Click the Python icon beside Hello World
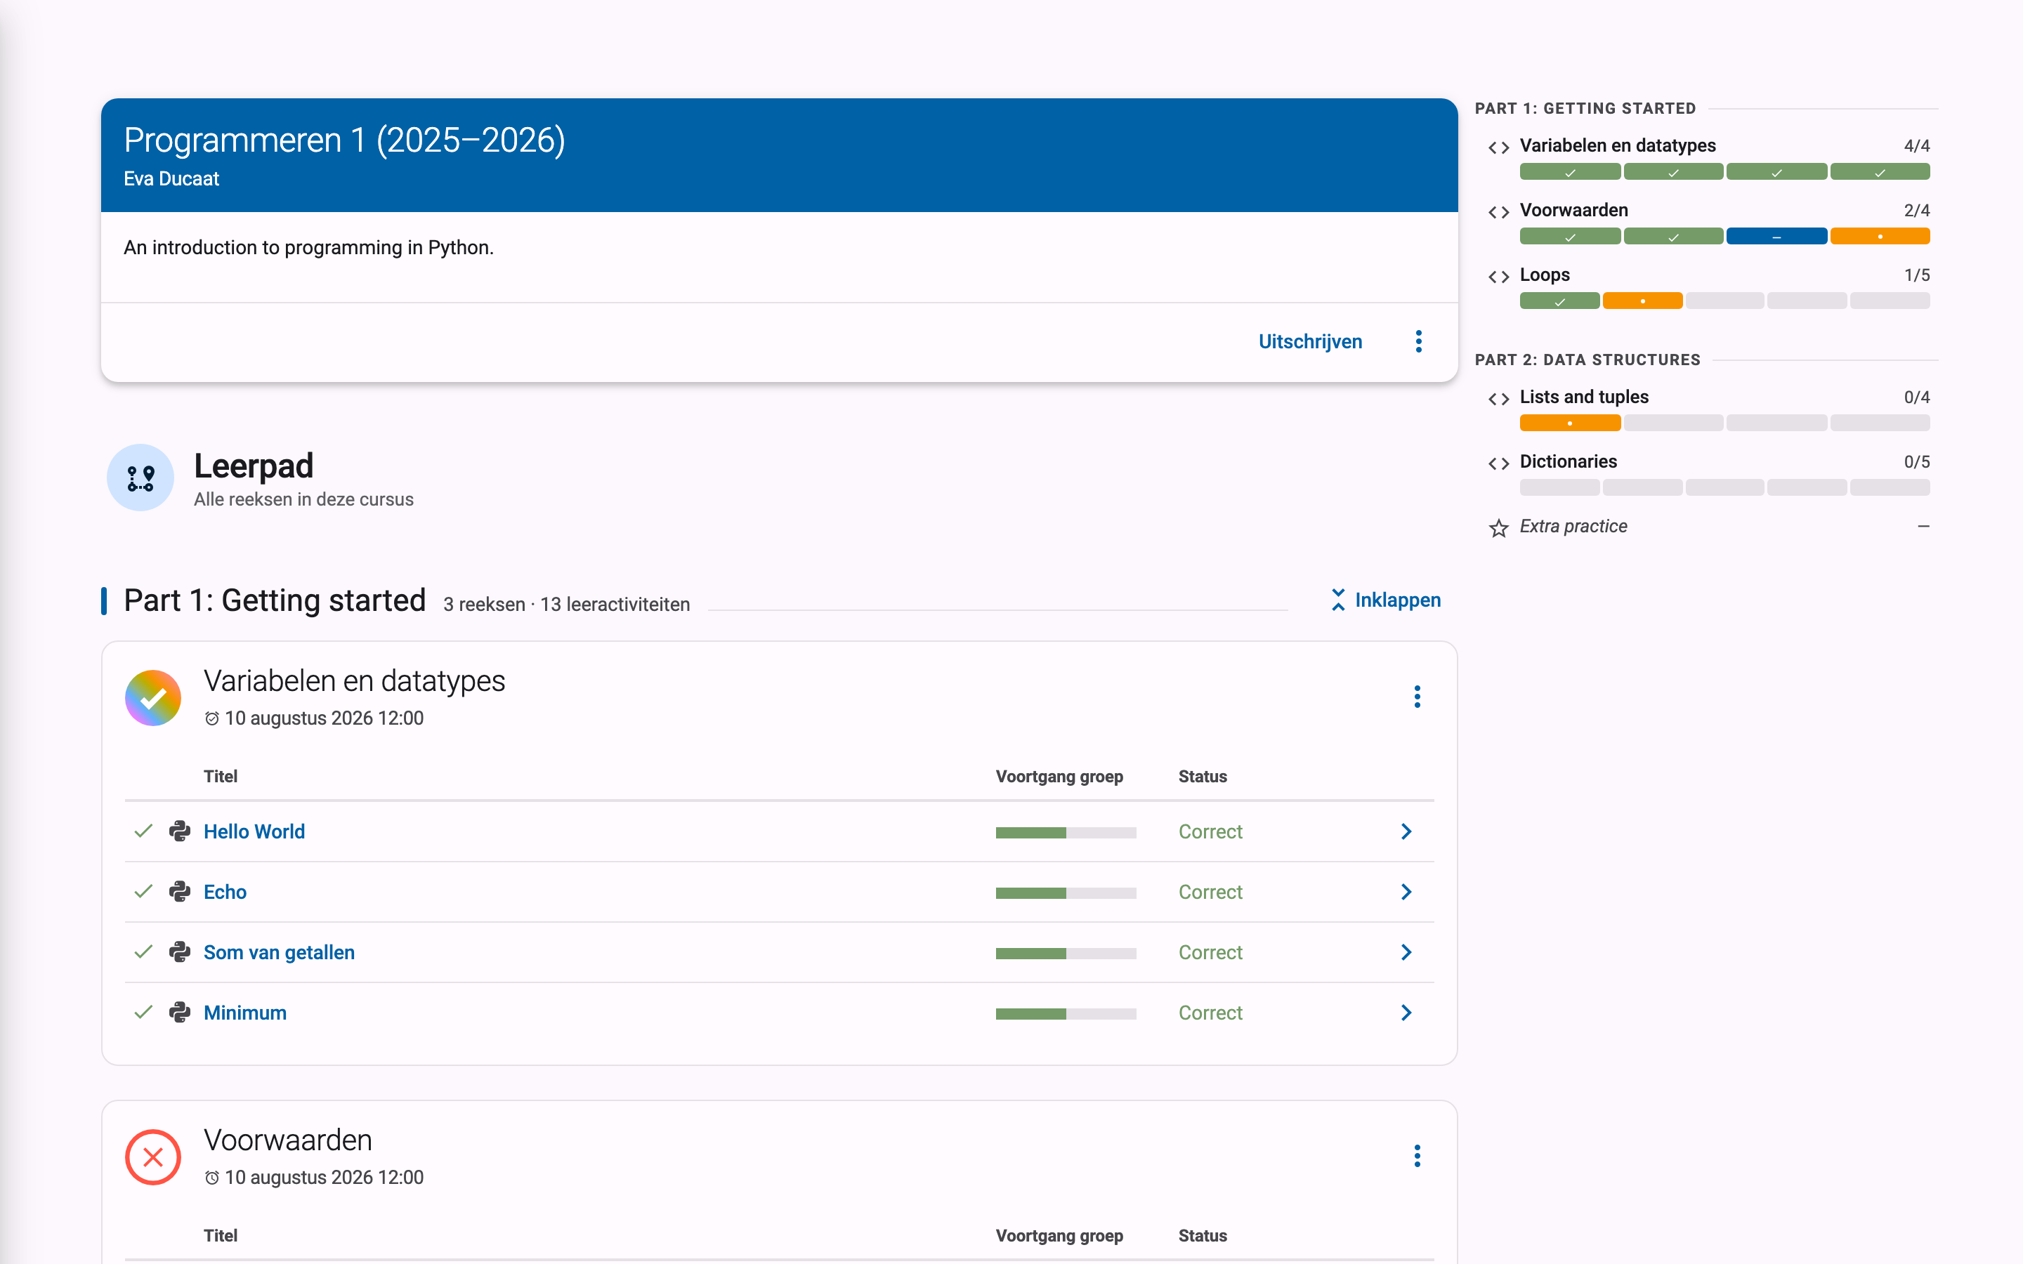 click(180, 831)
